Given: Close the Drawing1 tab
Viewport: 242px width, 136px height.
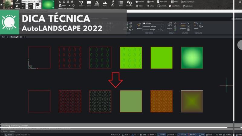Looking at the screenshot, I should click(x=21, y=37).
